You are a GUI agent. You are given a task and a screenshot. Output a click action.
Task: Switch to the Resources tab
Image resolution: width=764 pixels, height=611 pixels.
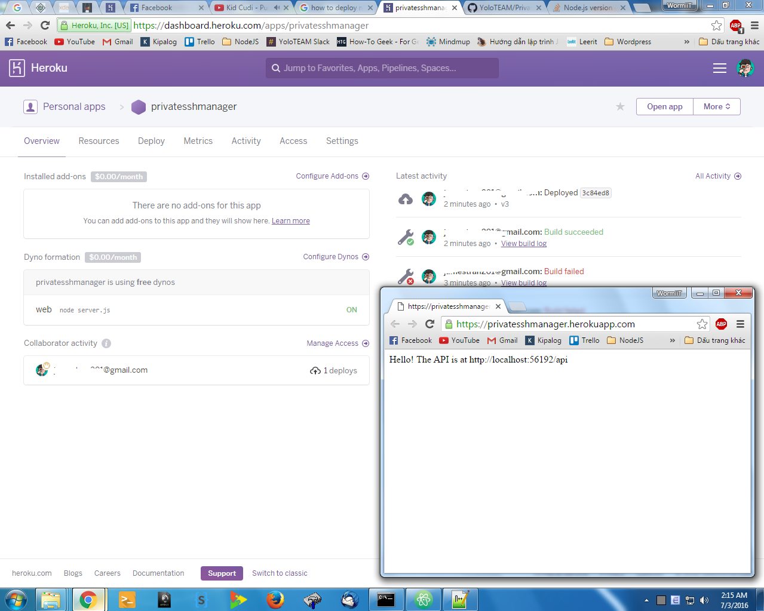(x=99, y=141)
